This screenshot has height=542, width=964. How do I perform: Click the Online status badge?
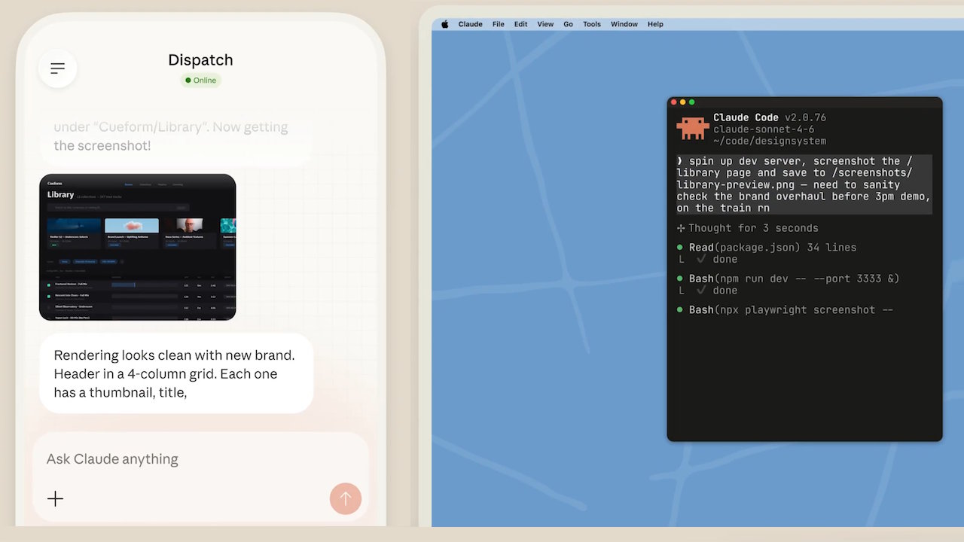pyautogui.click(x=200, y=81)
